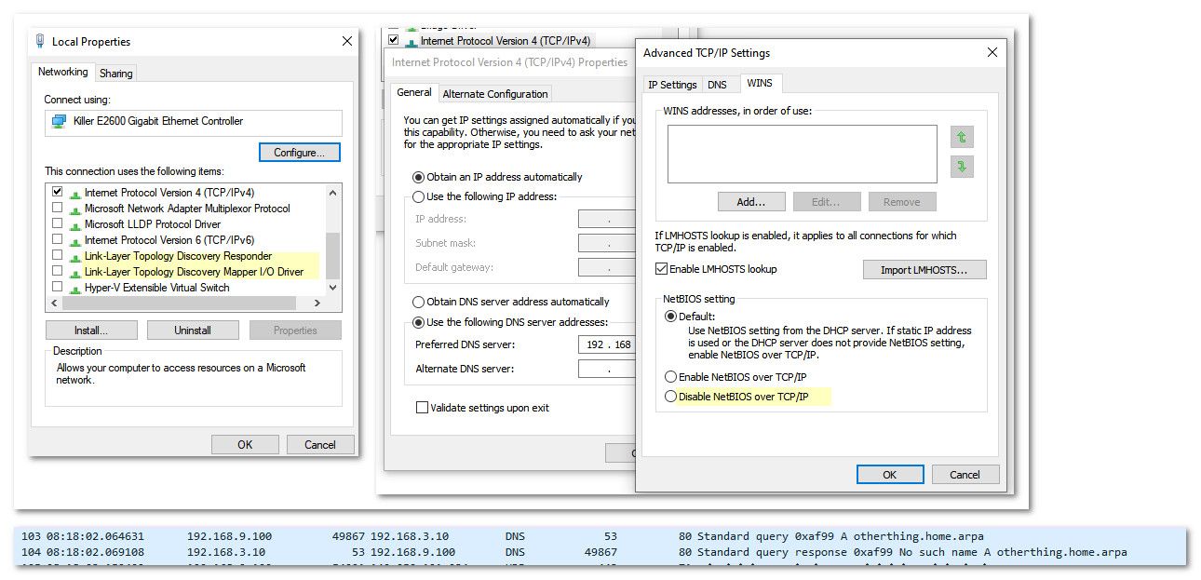Open the DNS tab
1201x580 pixels.
[717, 85]
